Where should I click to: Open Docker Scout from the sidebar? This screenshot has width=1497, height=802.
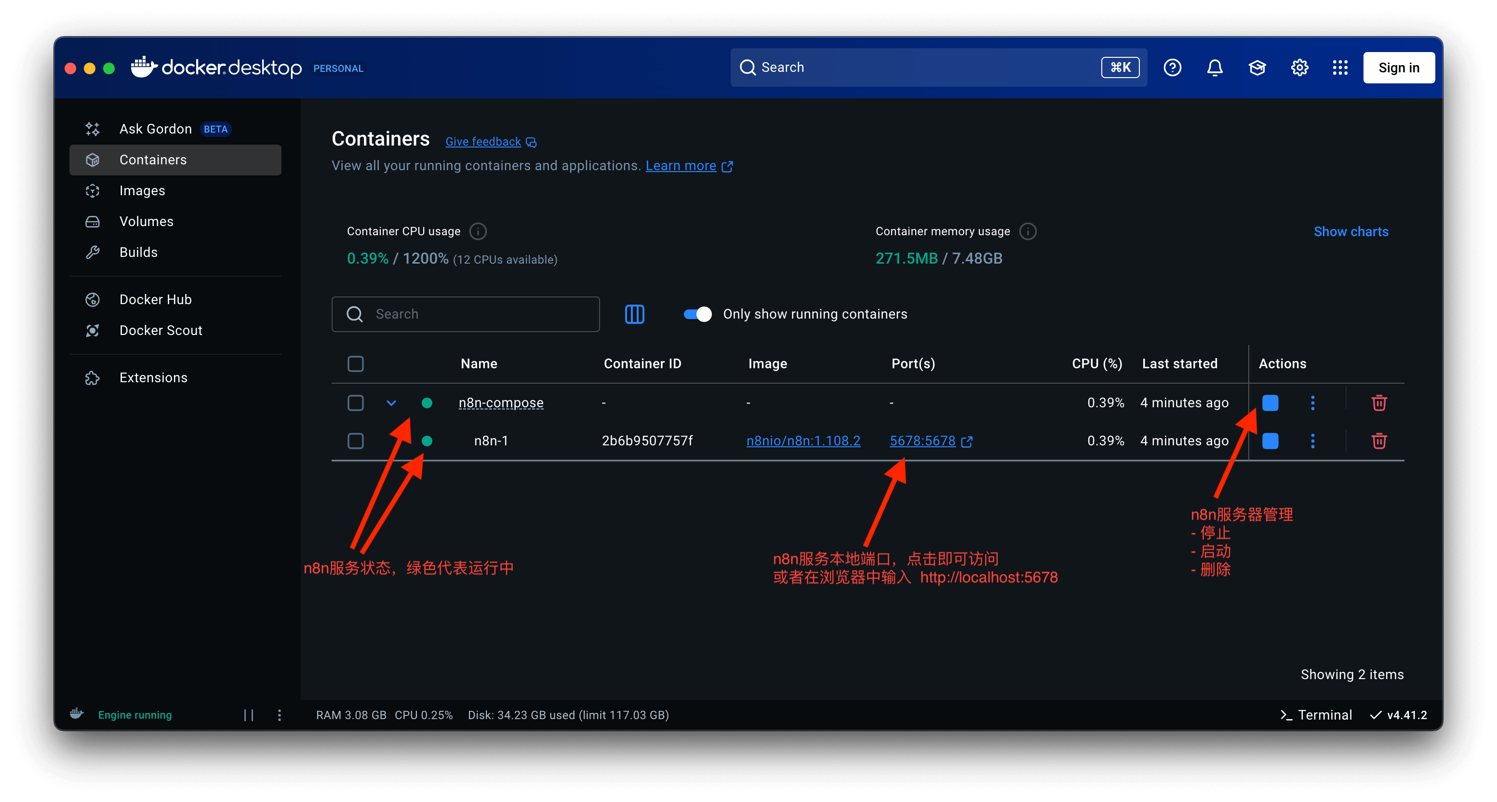[160, 330]
